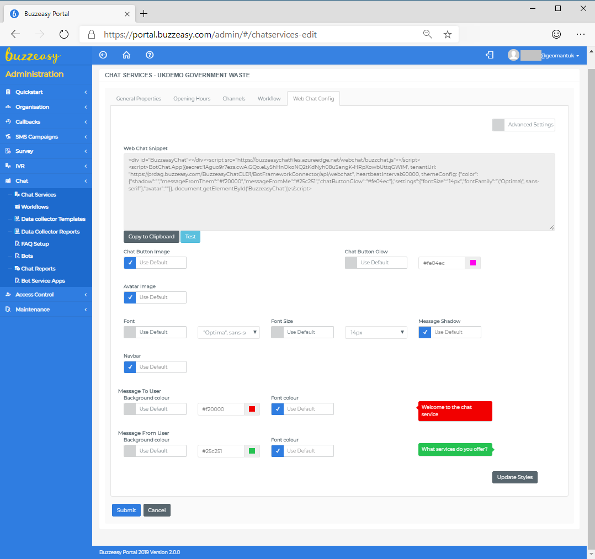Click the Chat Services submenu icon
Viewport: 595px width, 559px height.
(17, 194)
